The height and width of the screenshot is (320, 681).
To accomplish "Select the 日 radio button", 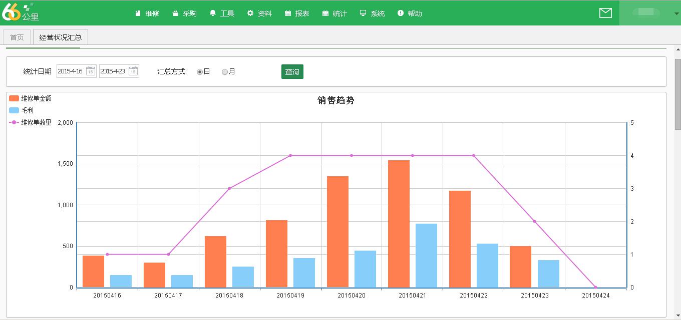I will [x=200, y=72].
